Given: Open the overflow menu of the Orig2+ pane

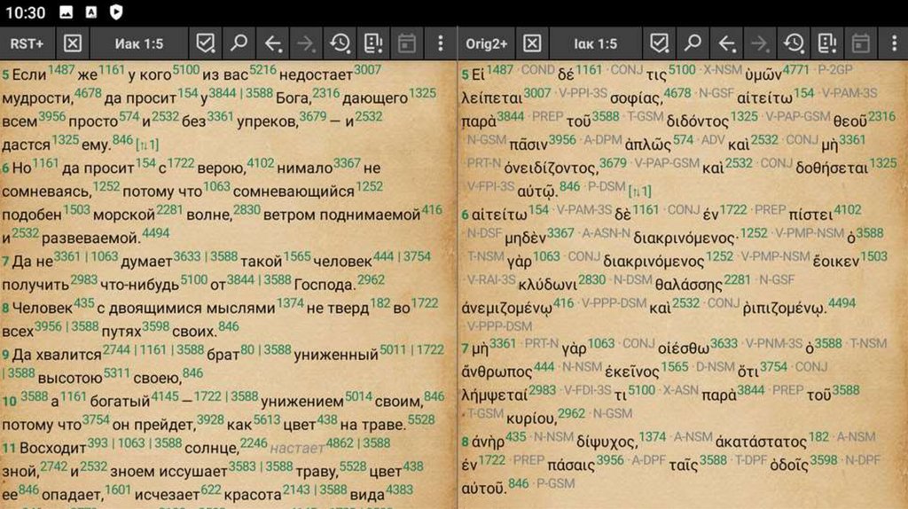Looking at the screenshot, I should 894,43.
